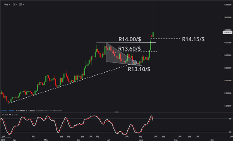Click the R13.10/$ support label
This screenshot has height=141, width=233.
(x=139, y=69)
